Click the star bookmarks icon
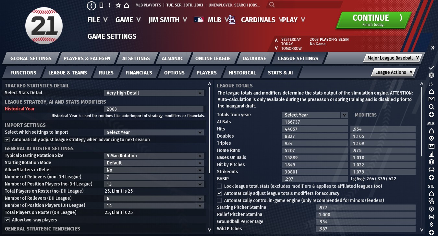 coord(118,5)
